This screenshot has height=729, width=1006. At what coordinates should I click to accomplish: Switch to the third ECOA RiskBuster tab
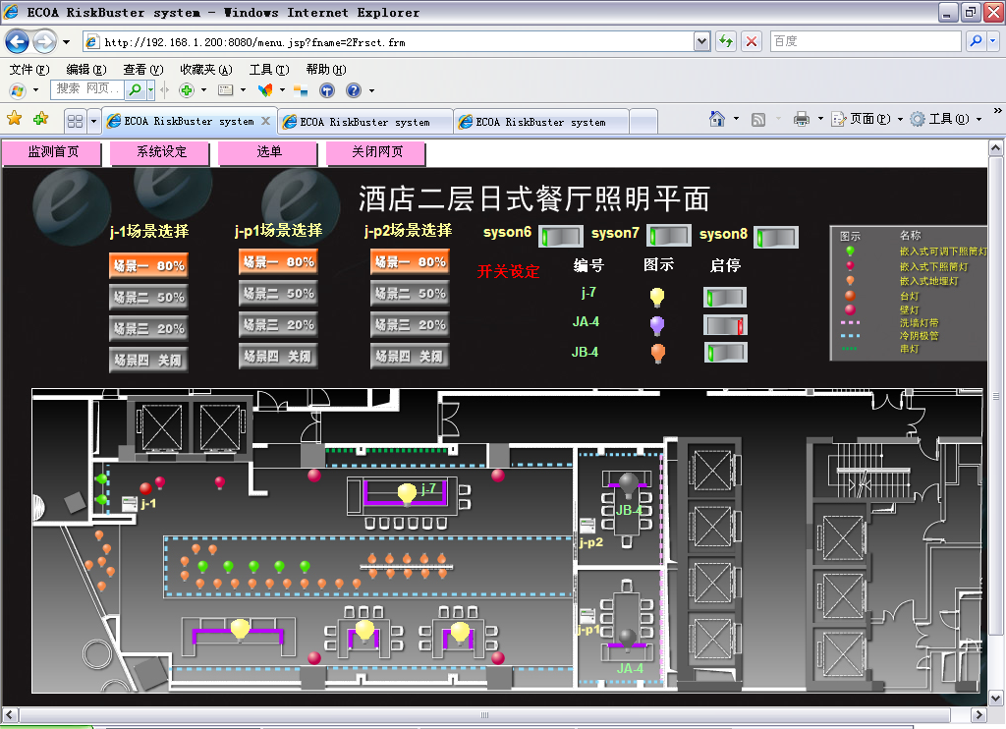point(540,122)
